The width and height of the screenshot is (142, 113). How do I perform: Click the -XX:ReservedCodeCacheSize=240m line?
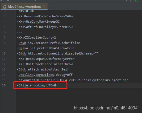[45, 16]
